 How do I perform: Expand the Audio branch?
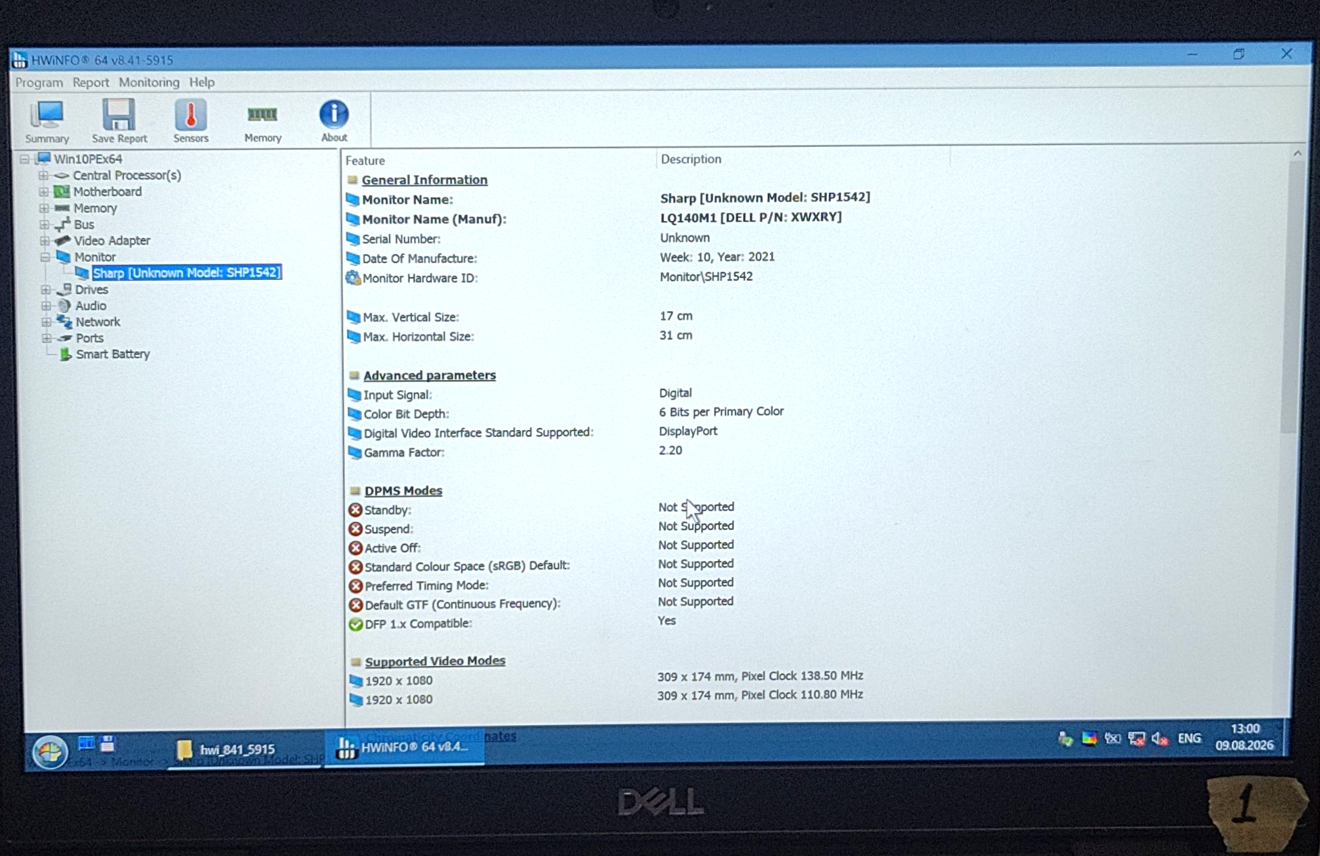[45, 306]
